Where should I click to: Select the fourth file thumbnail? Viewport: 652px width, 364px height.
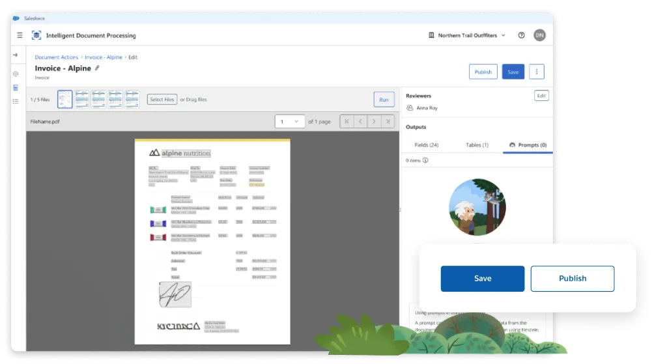click(115, 100)
